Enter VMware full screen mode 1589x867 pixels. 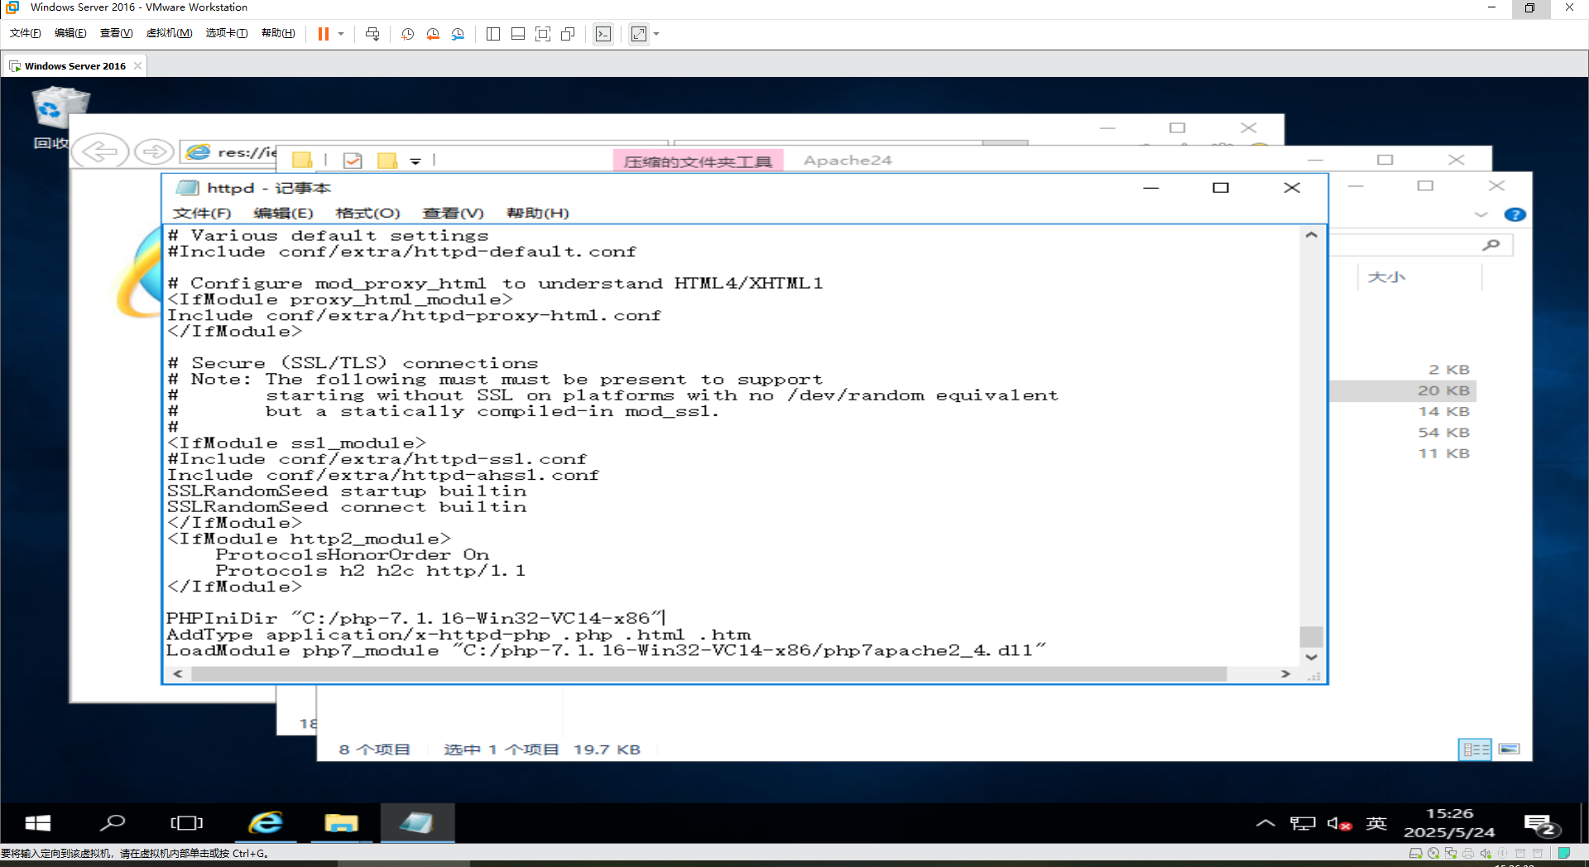[x=543, y=34]
